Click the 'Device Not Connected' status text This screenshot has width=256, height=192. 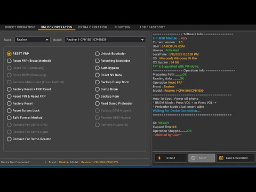coord(15,162)
